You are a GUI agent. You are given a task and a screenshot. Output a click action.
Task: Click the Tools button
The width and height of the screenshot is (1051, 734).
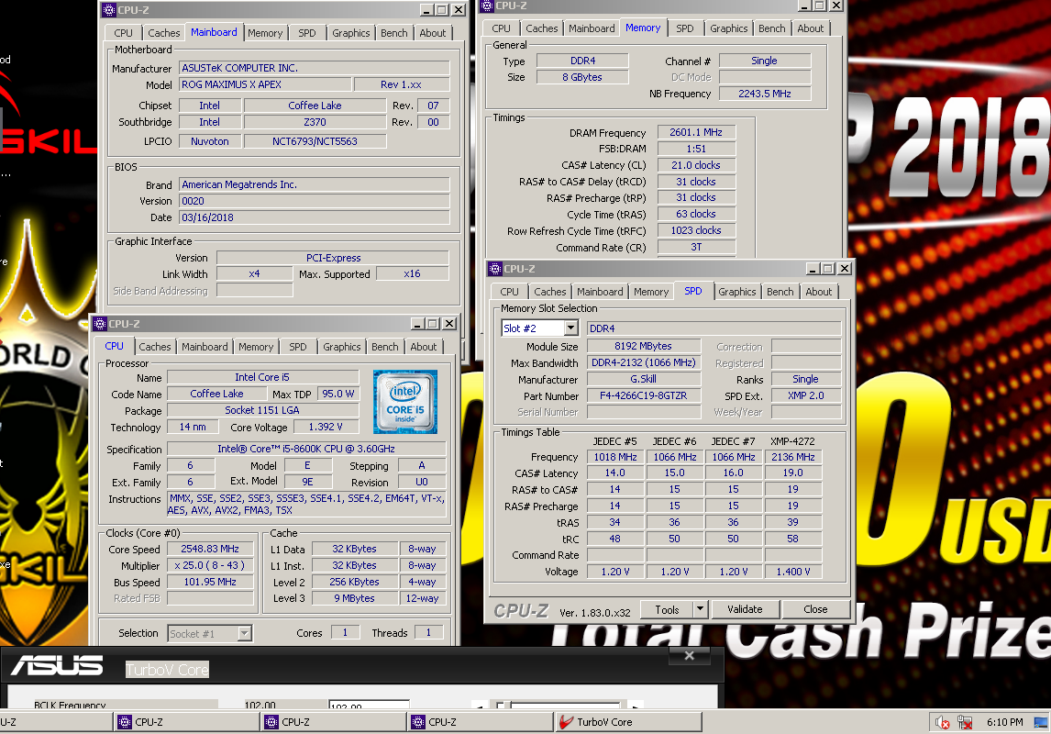click(x=667, y=609)
